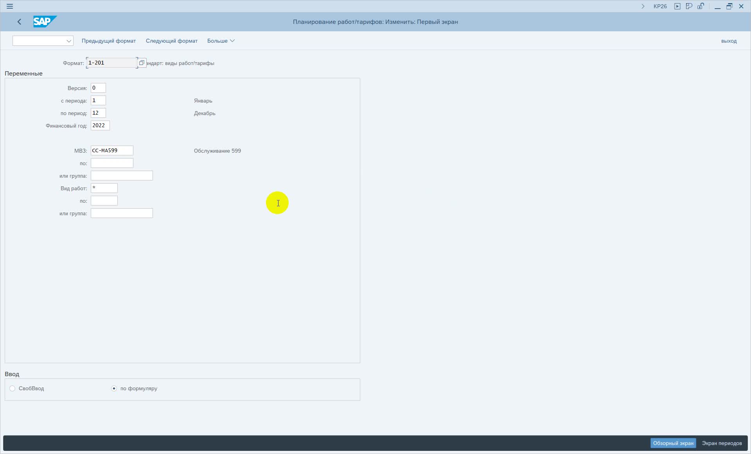Click the Обзорный экран button
751x454 pixels.
tap(673, 443)
